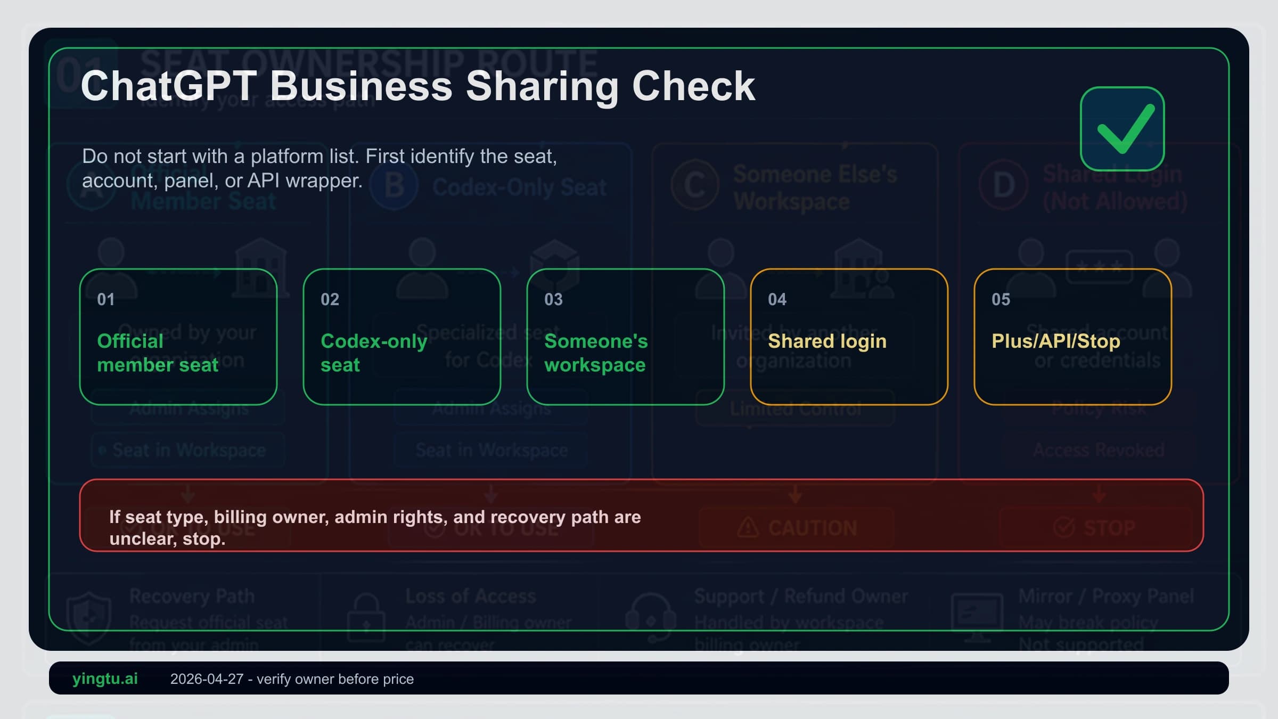Viewport: 1278px width, 719px height.
Task: Click the green checkmark icon
Action: [1122, 129]
